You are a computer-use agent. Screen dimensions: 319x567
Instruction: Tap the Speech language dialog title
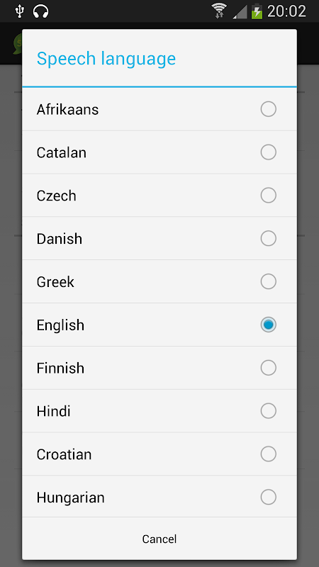pyautogui.click(x=106, y=59)
